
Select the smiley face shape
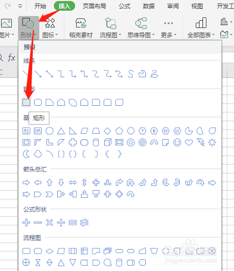[x=177, y=143]
